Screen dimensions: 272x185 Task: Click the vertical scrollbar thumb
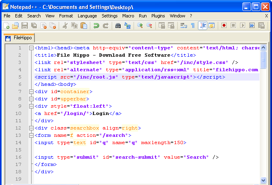point(263,60)
